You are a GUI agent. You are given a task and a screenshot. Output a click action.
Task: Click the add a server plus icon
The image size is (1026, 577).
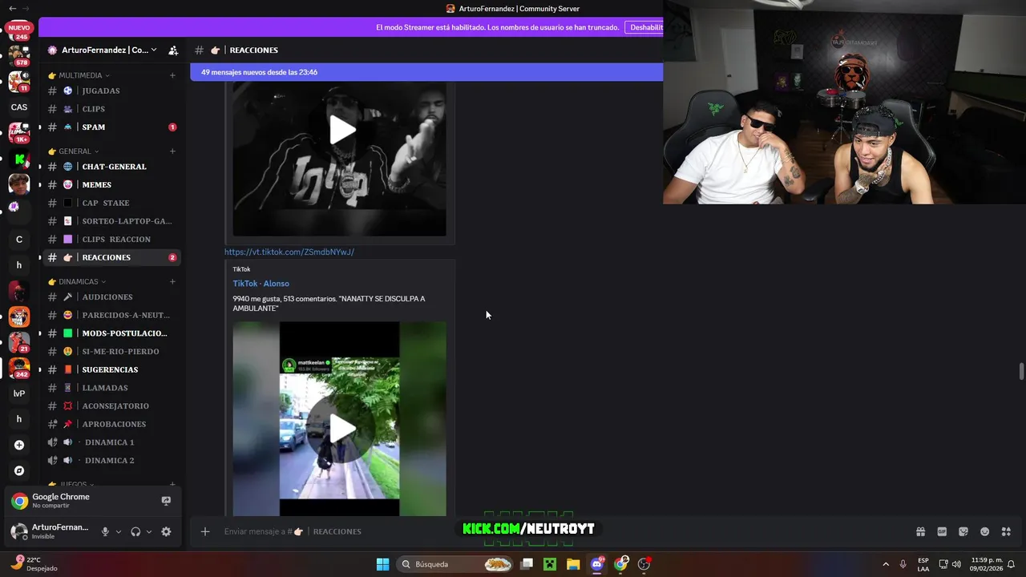pyautogui.click(x=19, y=445)
